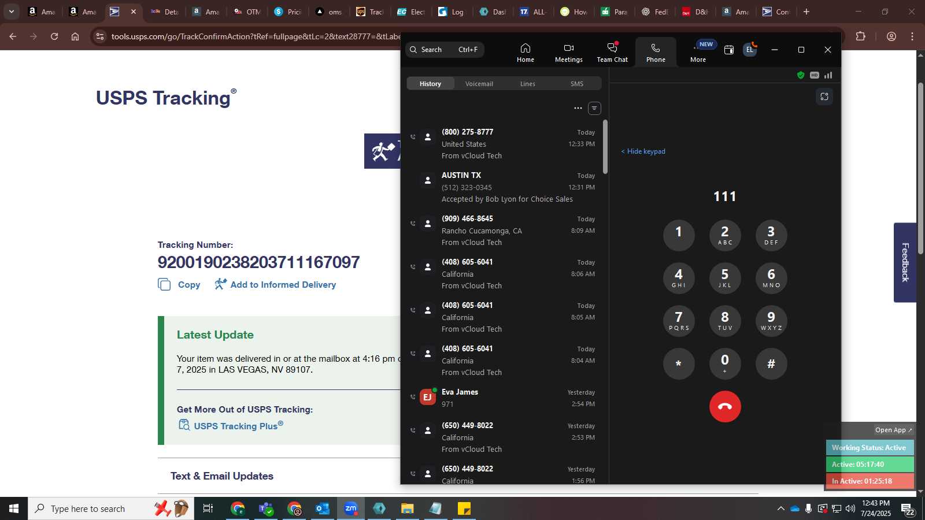The image size is (925, 520).
Task: Open a new browser tab
Action: tap(806, 12)
